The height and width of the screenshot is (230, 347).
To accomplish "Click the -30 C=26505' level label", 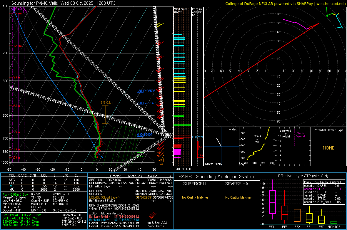I will (x=146, y=91).
